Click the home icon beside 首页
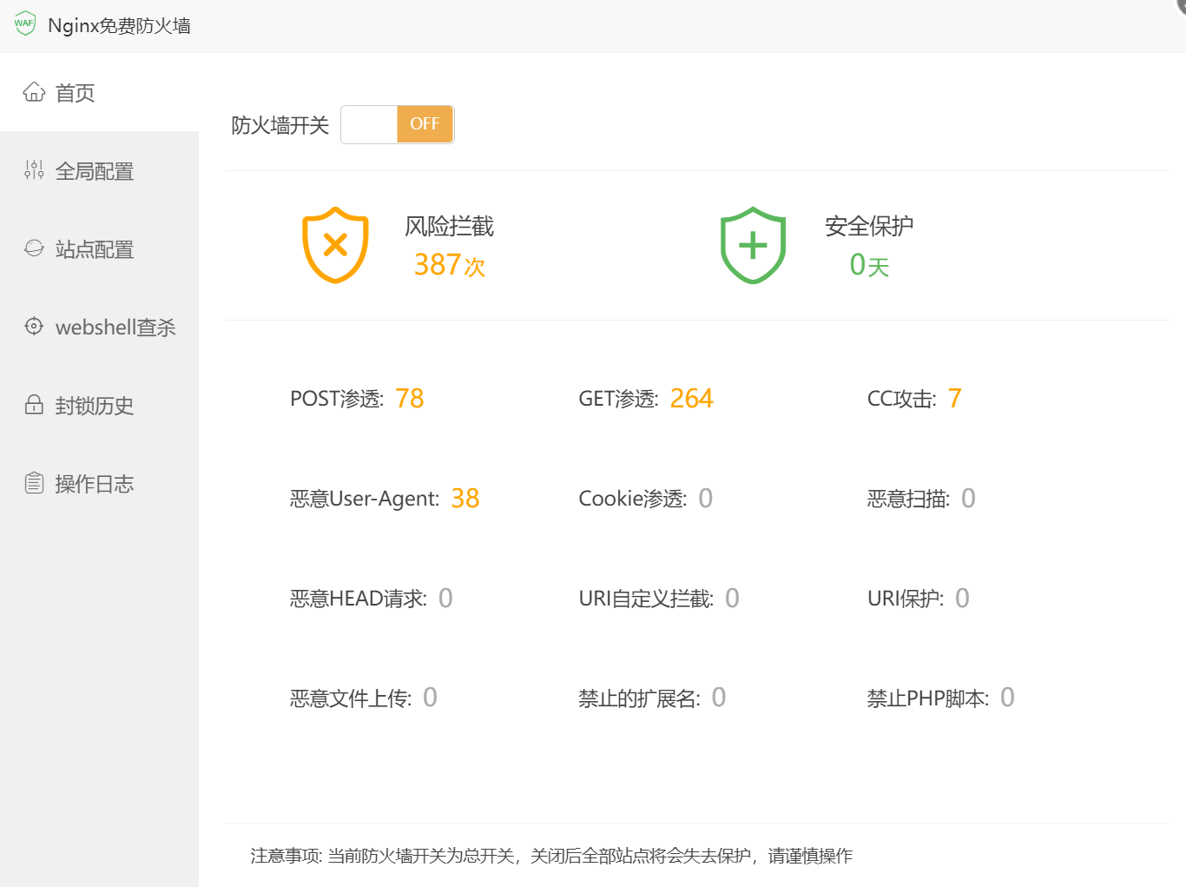1186x887 pixels. (34, 92)
